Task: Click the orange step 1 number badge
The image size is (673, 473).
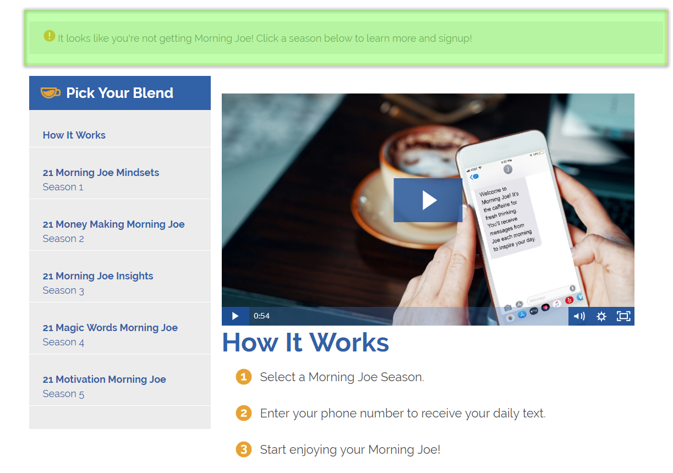Action: coord(244,377)
